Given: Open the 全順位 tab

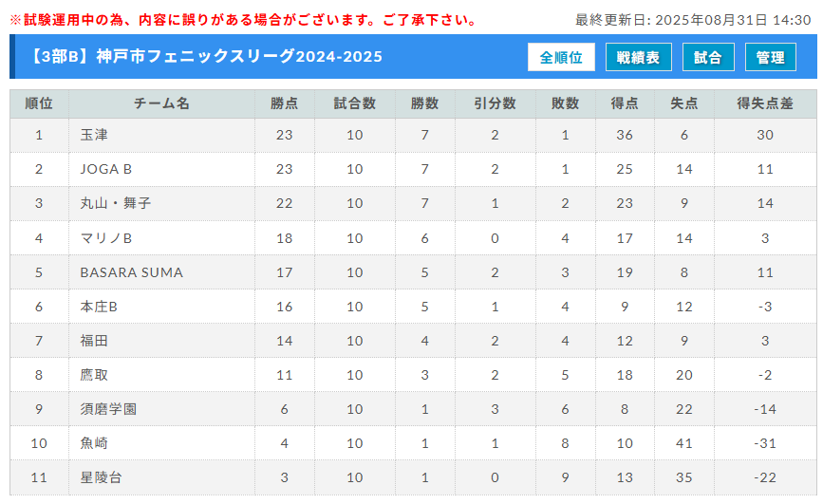Looking at the screenshot, I should (561, 57).
